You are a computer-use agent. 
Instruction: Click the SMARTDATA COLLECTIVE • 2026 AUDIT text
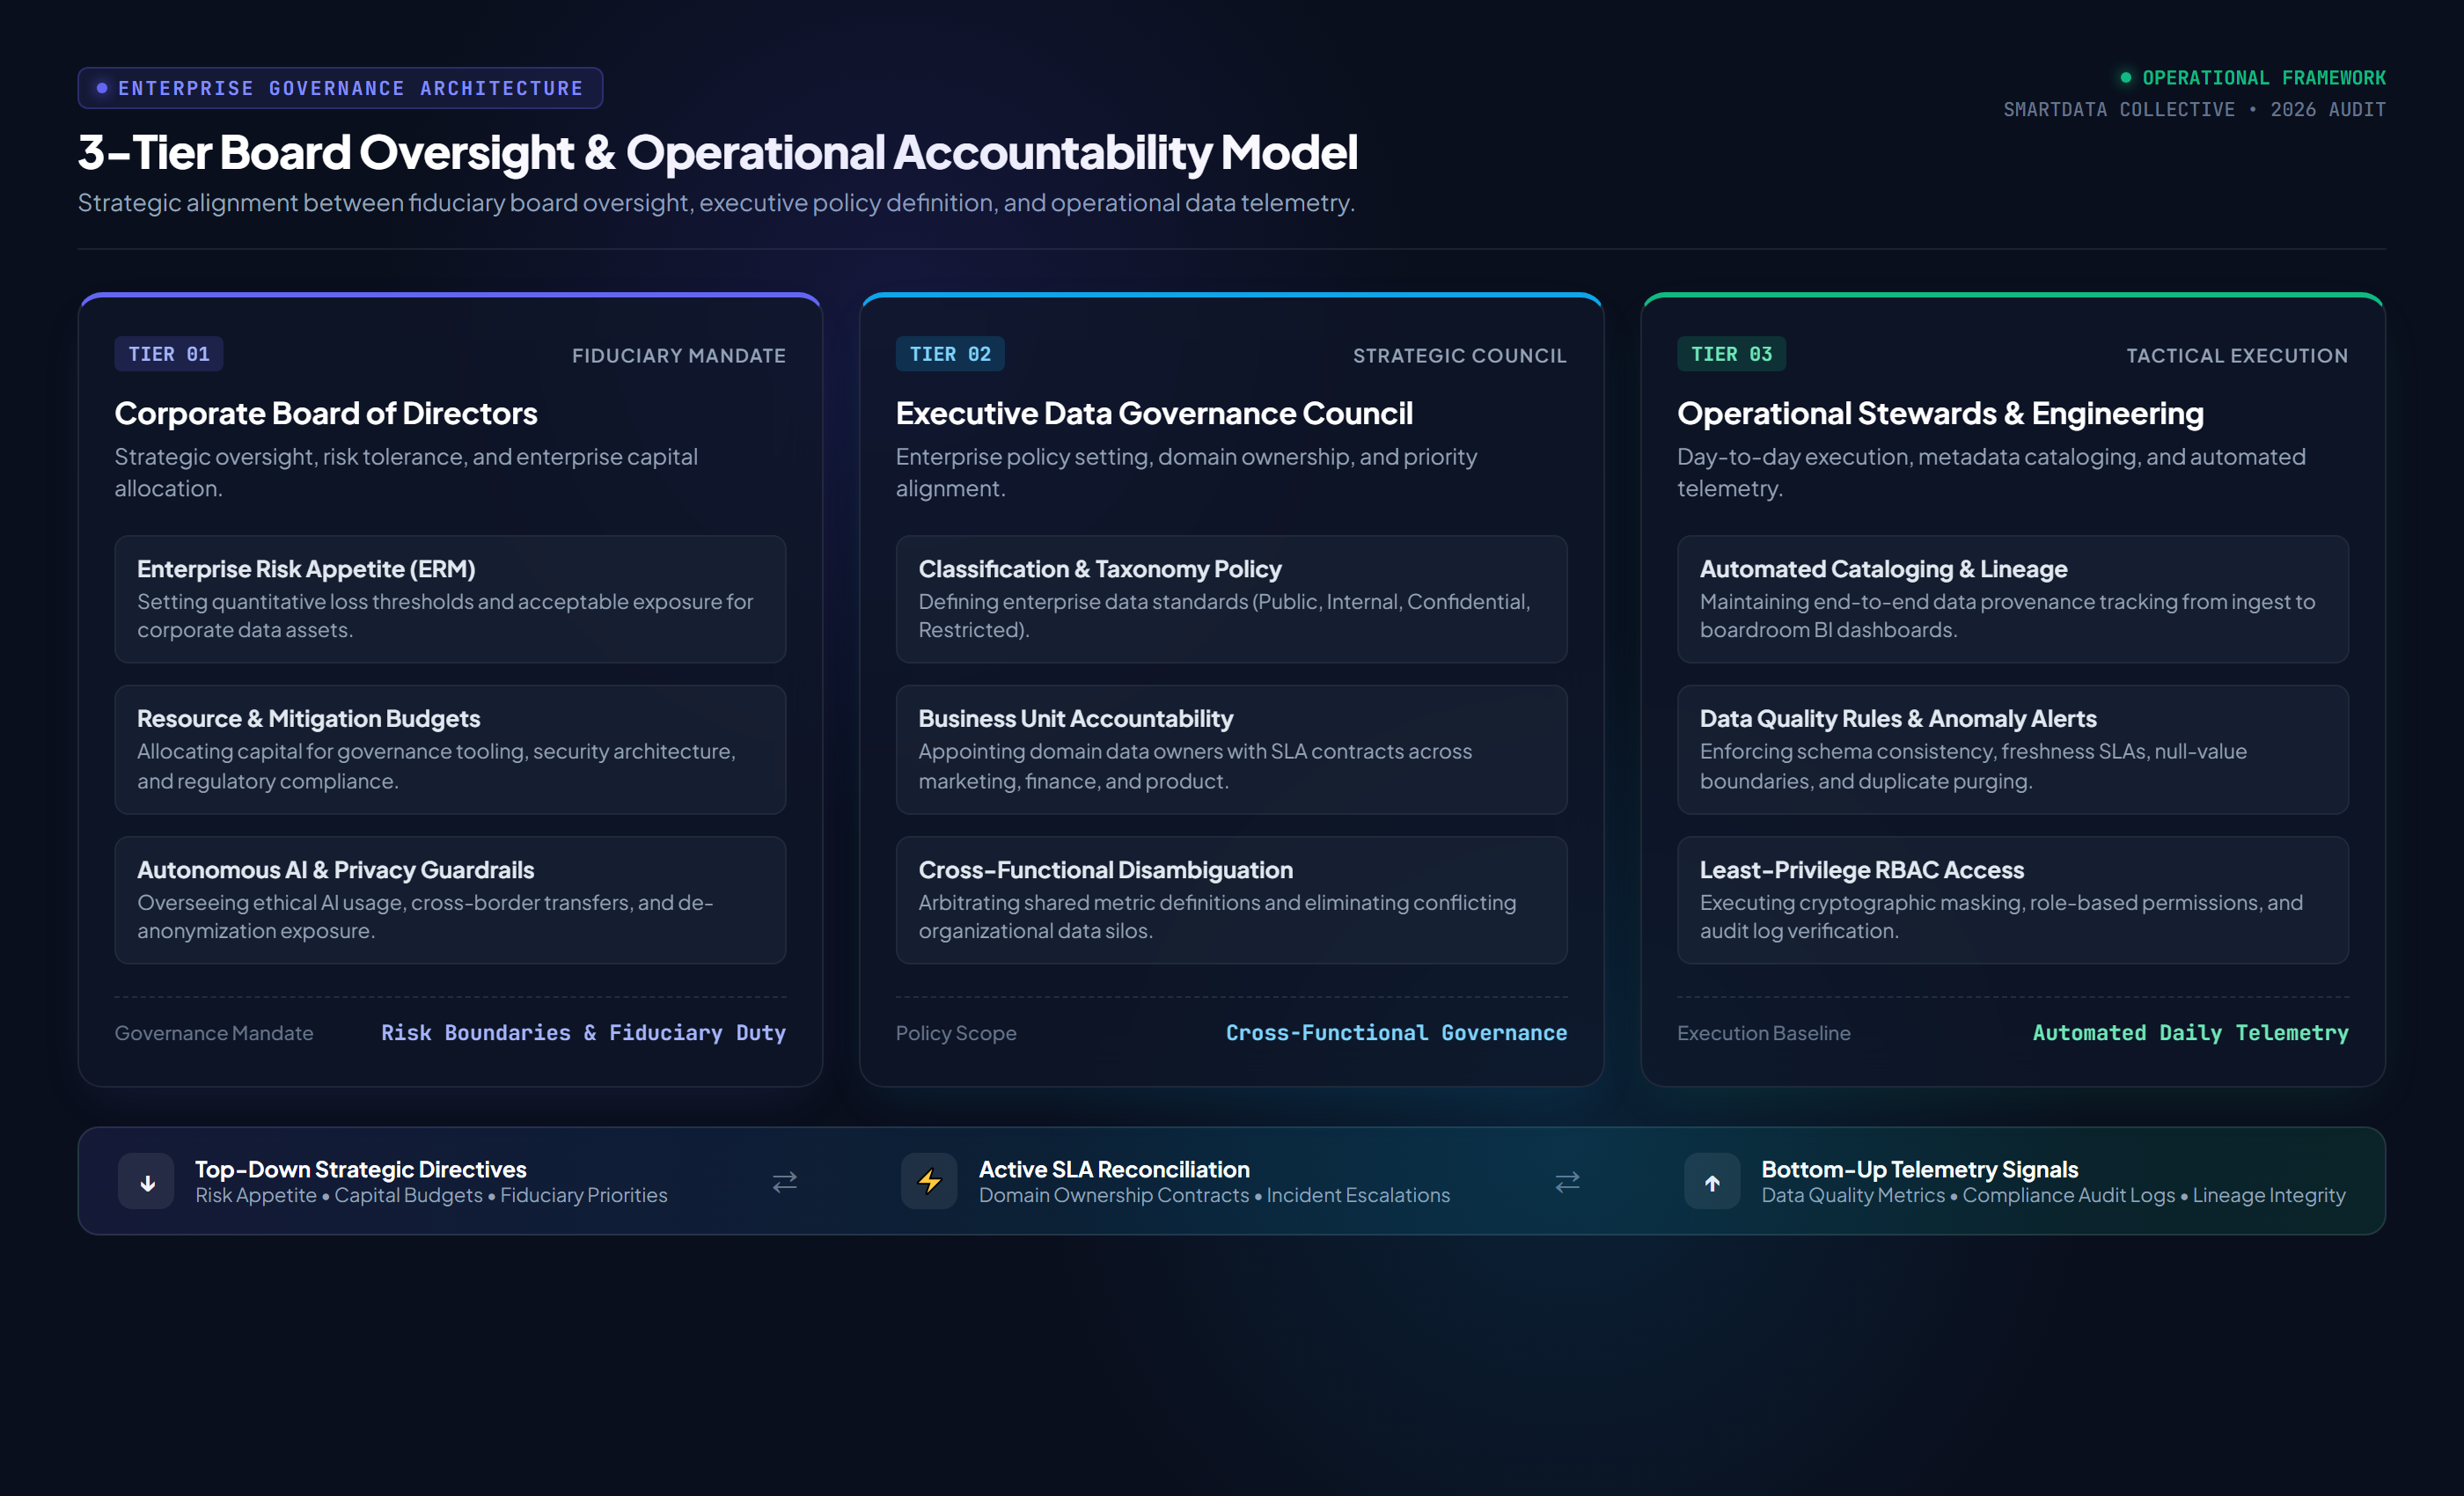coord(2194,109)
